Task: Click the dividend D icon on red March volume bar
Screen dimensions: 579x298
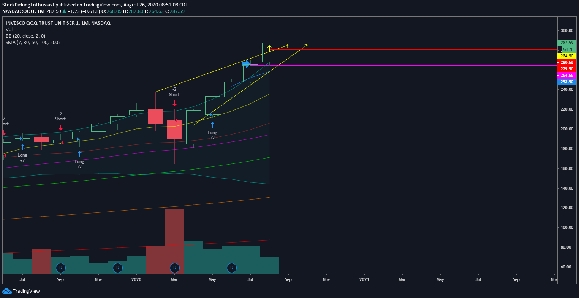Action: [175, 268]
